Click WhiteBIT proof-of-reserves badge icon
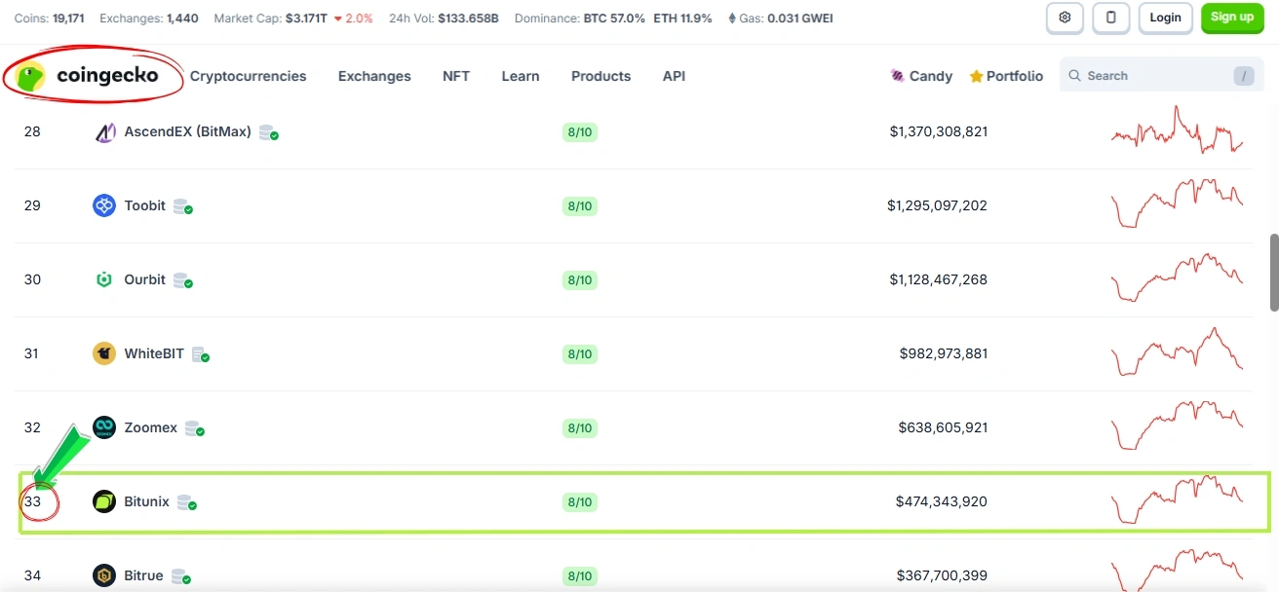This screenshot has height=592, width=1279. [x=201, y=354]
